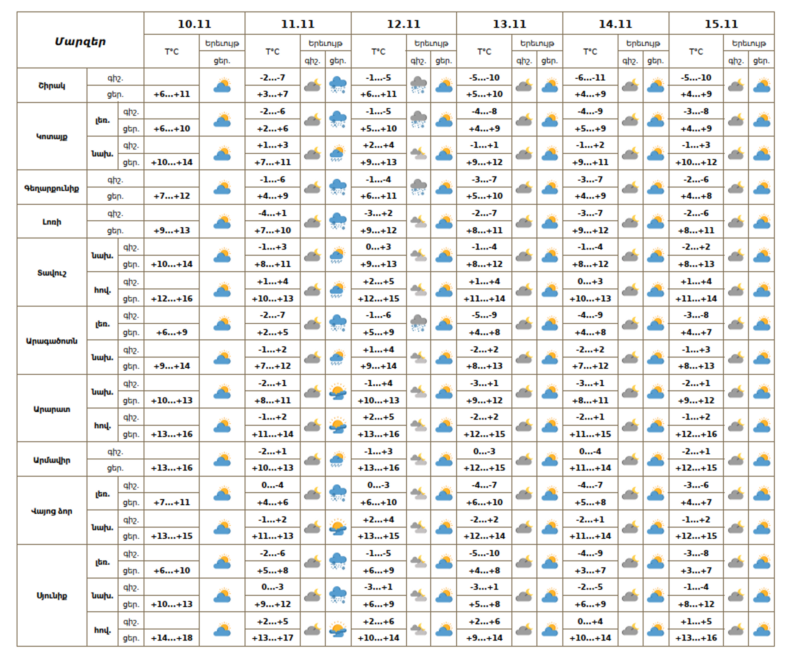Click the T°C header under 10.11
This screenshot has width=791, height=656.
[172, 51]
